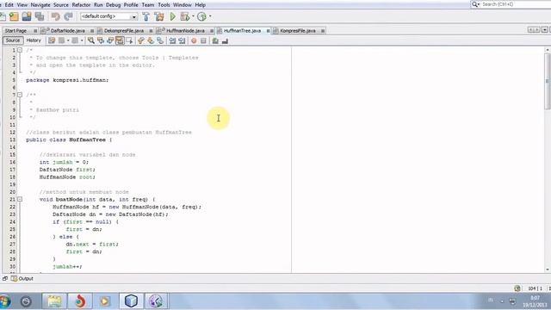Click Clean and Build Project icon
Viewport: 551px width, 310px height.
pyautogui.click(x=158, y=16)
